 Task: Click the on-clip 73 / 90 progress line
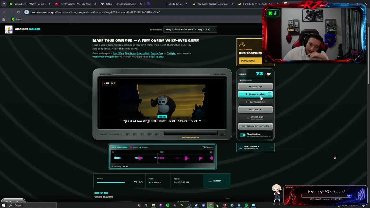pyautogui.click(x=255, y=78)
